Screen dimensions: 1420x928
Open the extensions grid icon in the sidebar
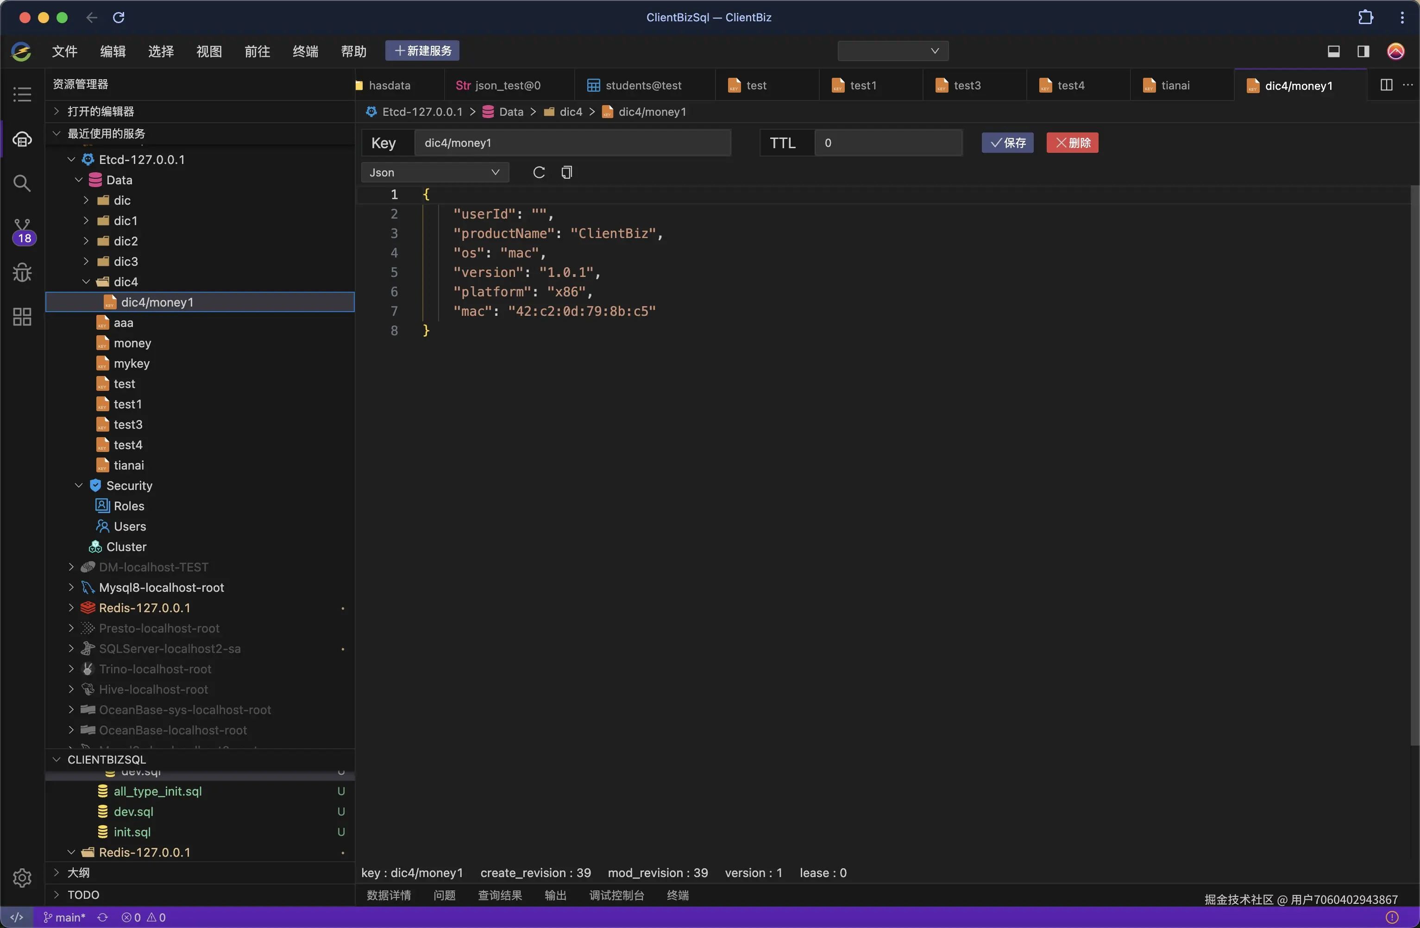tap(22, 317)
